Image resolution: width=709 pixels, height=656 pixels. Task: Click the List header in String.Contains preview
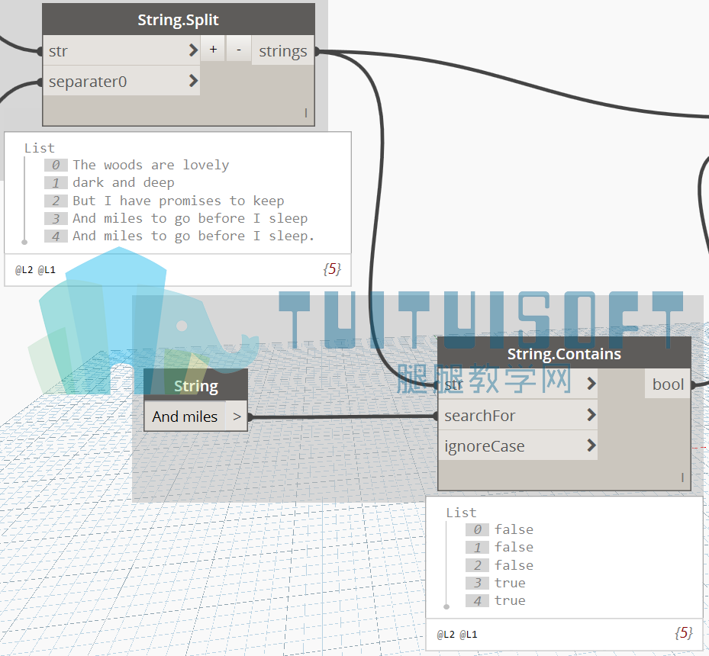click(x=461, y=513)
